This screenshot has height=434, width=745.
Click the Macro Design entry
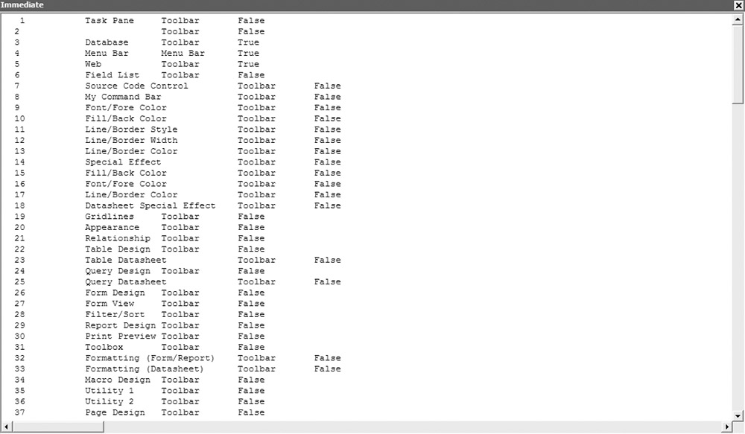117,380
